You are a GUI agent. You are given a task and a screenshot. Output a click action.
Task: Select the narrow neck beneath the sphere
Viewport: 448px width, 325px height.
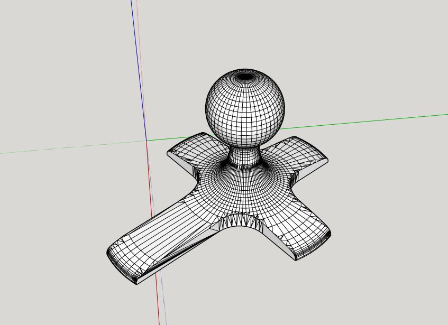pyautogui.click(x=244, y=156)
